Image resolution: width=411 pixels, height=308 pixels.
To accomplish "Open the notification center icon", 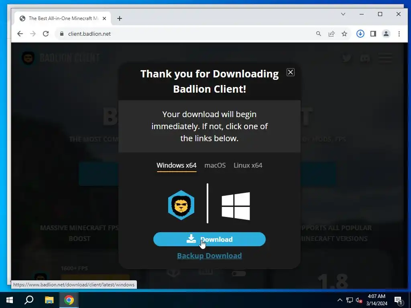I will pos(399,300).
